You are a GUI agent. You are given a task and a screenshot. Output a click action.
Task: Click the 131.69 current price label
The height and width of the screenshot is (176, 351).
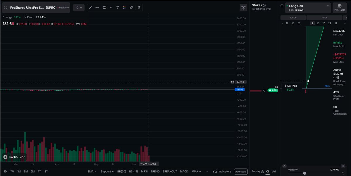click(240, 89)
